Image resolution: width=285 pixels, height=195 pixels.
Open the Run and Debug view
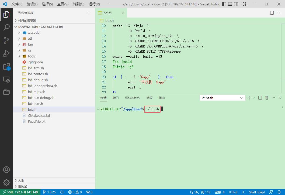[x=6, y=53]
